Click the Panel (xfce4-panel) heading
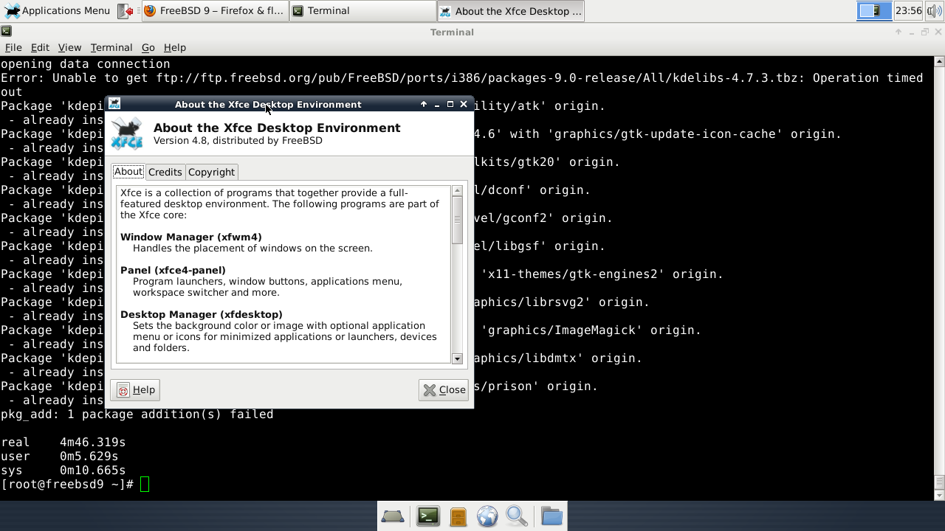 click(x=173, y=270)
